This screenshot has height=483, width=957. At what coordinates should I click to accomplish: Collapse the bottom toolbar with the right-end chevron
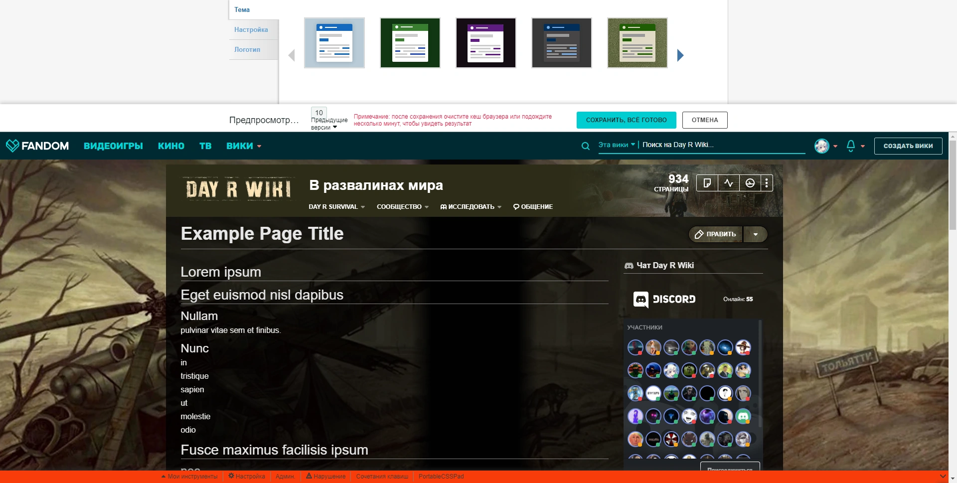[943, 477]
